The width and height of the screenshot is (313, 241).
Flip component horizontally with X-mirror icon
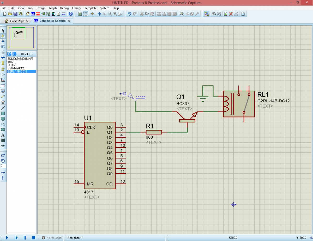pyautogui.click(x=3, y=173)
